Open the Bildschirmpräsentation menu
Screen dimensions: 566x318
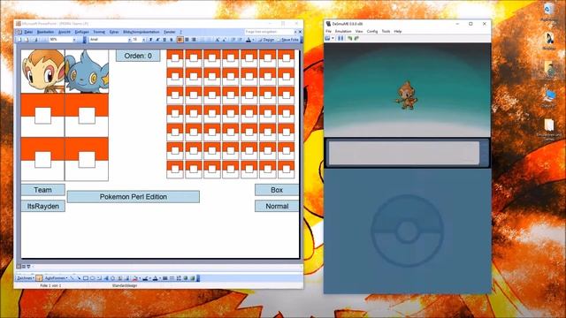pos(141,32)
